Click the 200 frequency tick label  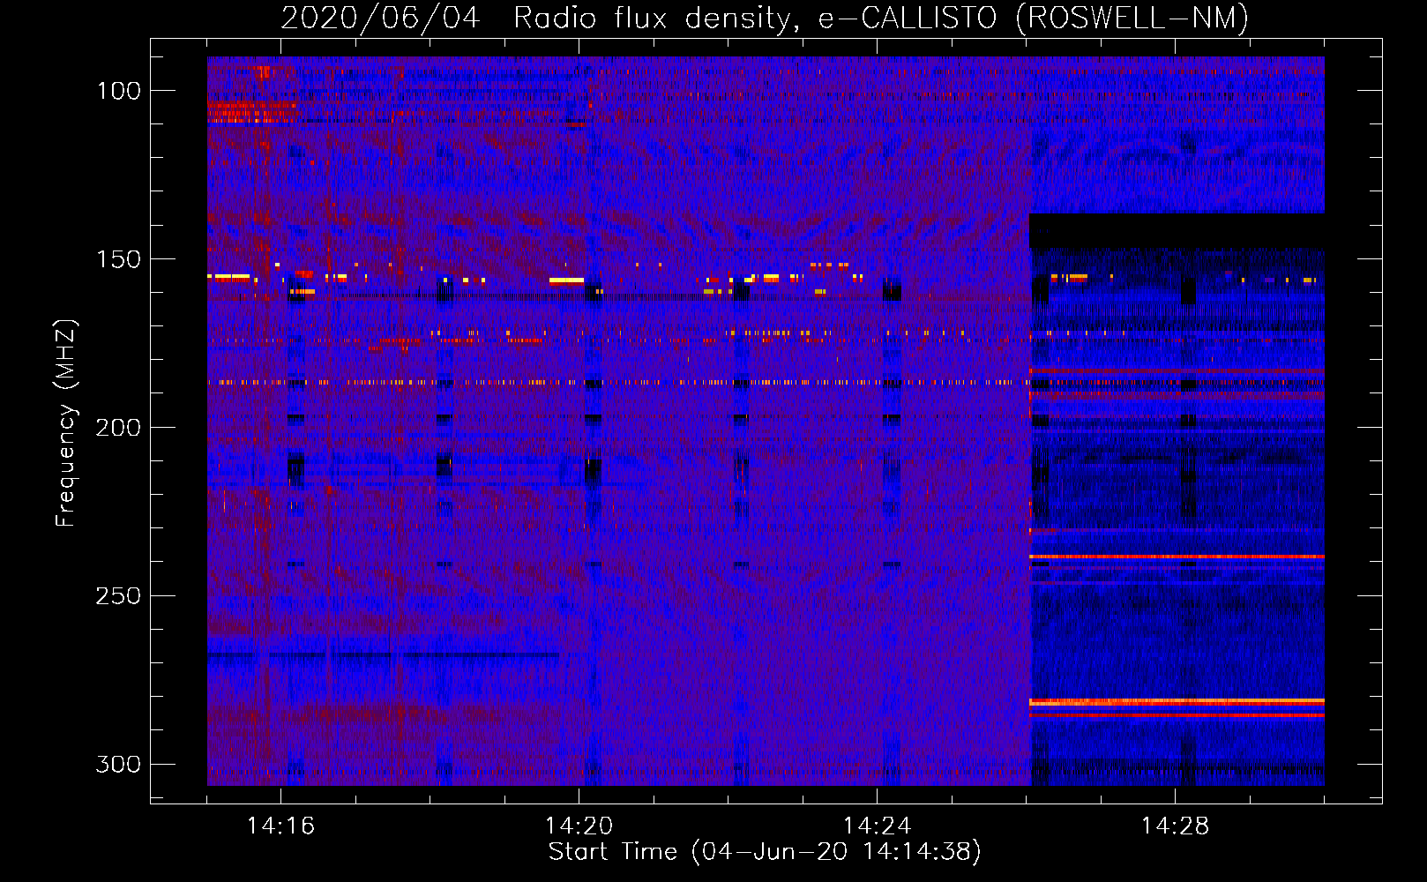[119, 428]
